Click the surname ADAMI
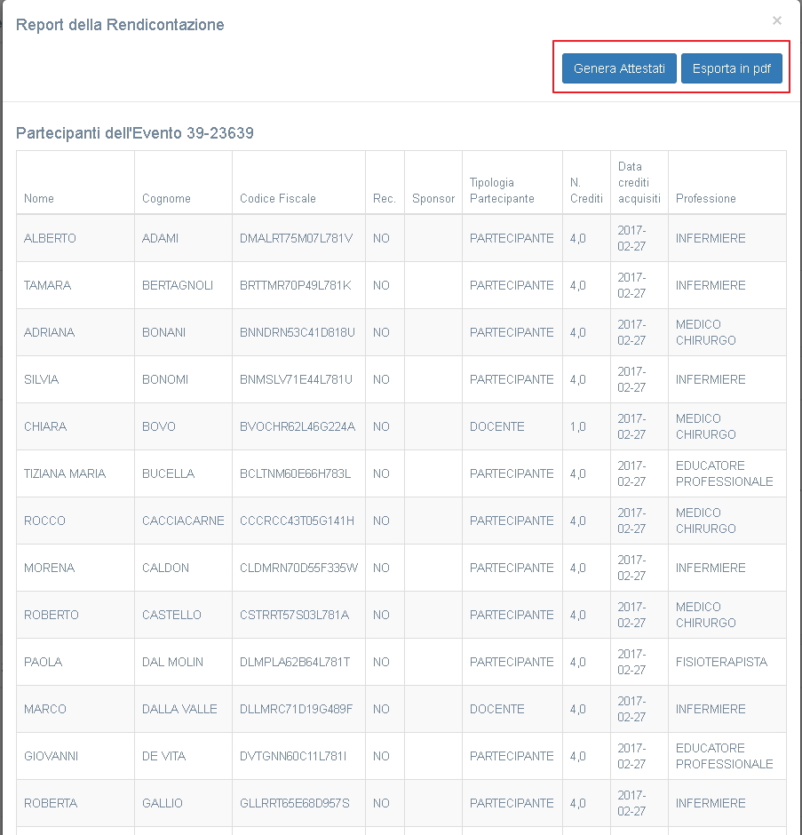Image resolution: width=802 pixels, height=835 pixels. coord(160,238)
